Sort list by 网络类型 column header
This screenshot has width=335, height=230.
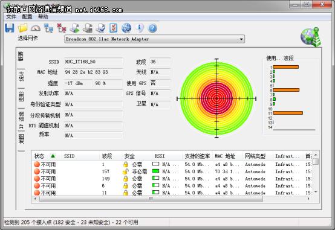tap(255, 156)
